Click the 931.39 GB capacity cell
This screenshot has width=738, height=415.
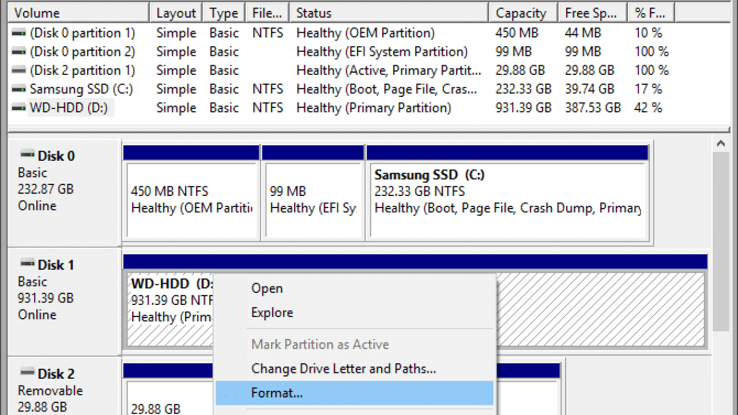pos(523,108)
